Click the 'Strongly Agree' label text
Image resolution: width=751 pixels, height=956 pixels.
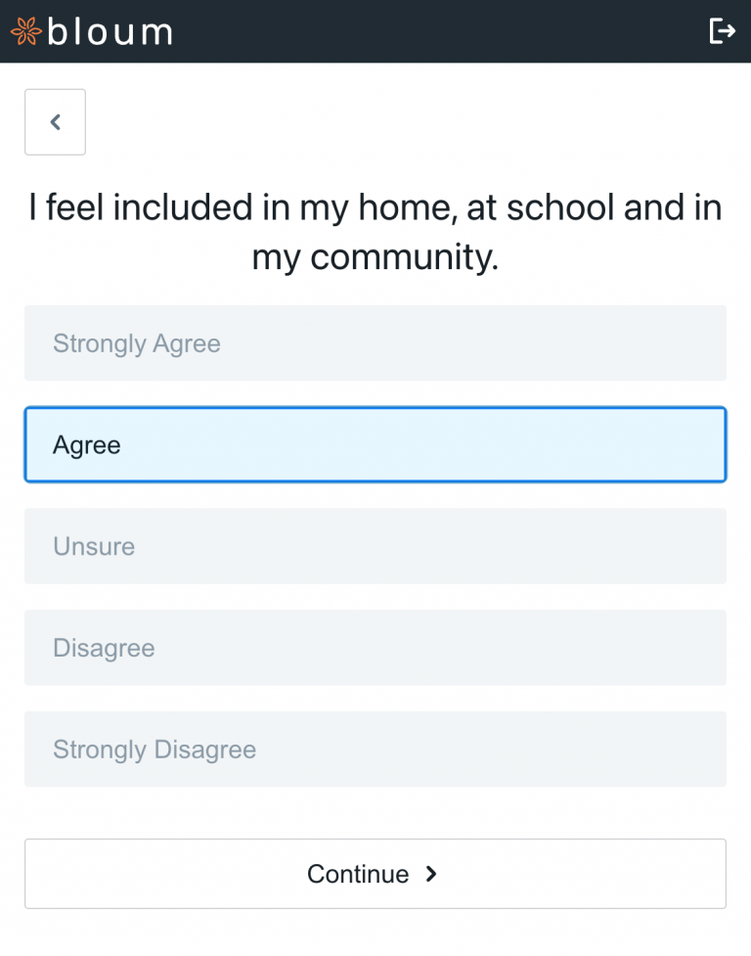point(137,343)
